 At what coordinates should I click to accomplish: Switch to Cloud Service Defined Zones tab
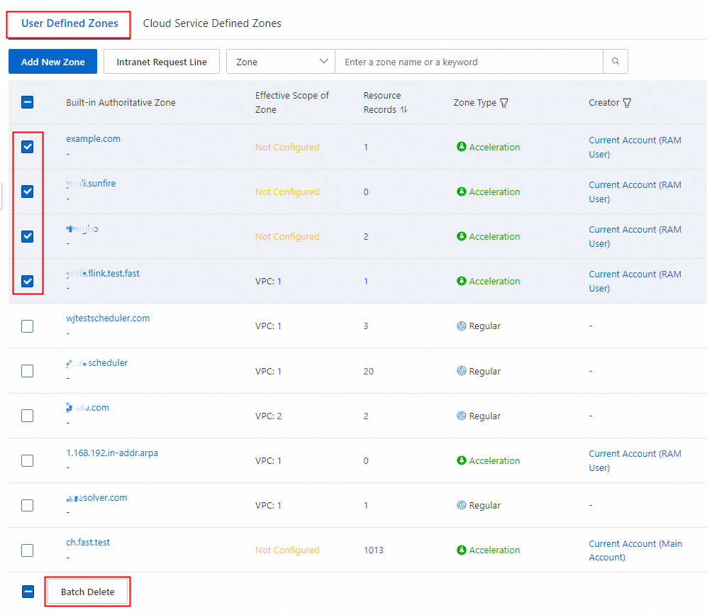tap(212, 23)
